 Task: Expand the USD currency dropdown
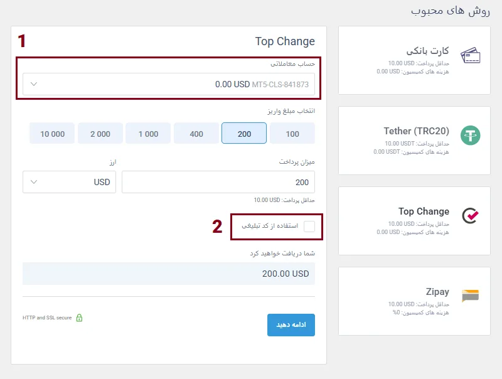pyautogui.click(x=69, y=182)
